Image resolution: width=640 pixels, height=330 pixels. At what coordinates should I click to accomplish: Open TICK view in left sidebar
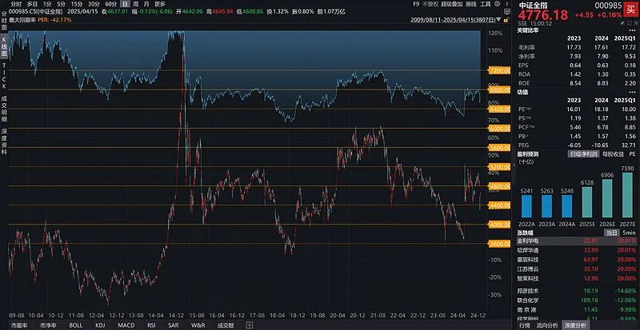[x=4, y=74]
